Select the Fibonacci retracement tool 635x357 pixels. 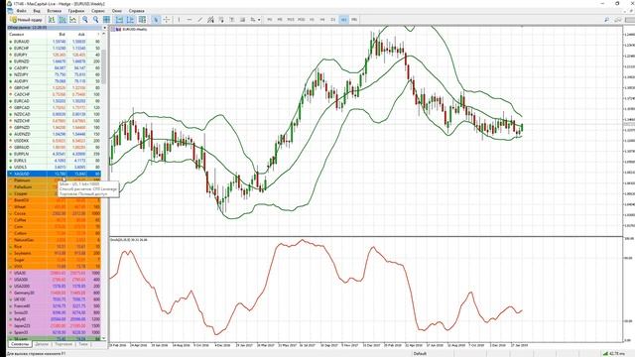pos(221,20)
